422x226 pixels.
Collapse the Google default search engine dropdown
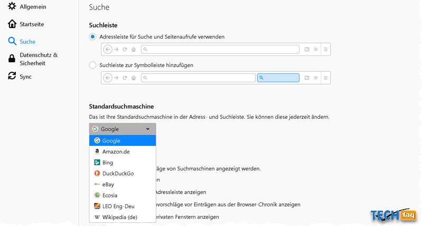[x=123, y=129]
